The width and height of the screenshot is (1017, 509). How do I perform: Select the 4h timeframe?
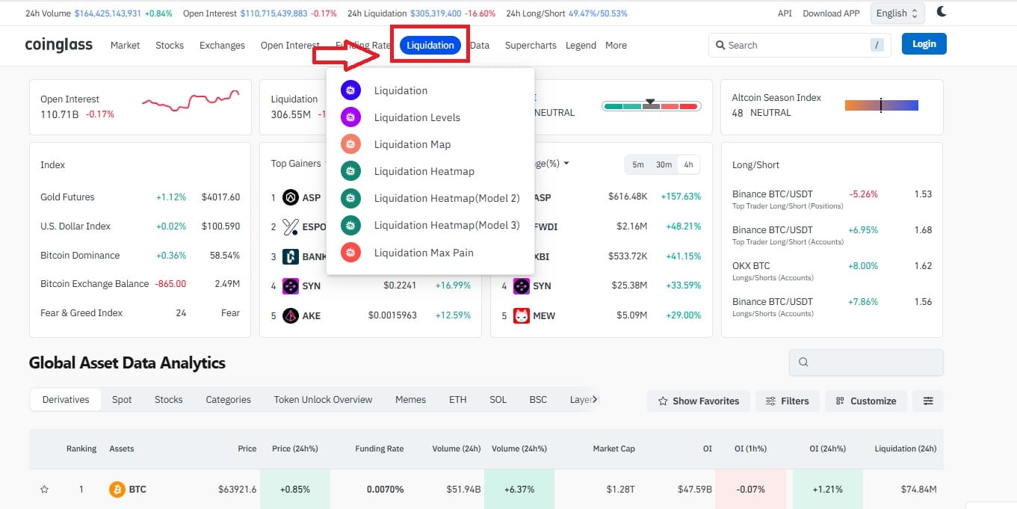click(688, 164)
